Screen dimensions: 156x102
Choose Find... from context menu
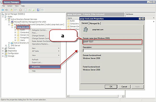[x=35, y=33]
